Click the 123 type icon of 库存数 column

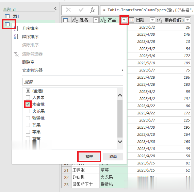point(160,20)
